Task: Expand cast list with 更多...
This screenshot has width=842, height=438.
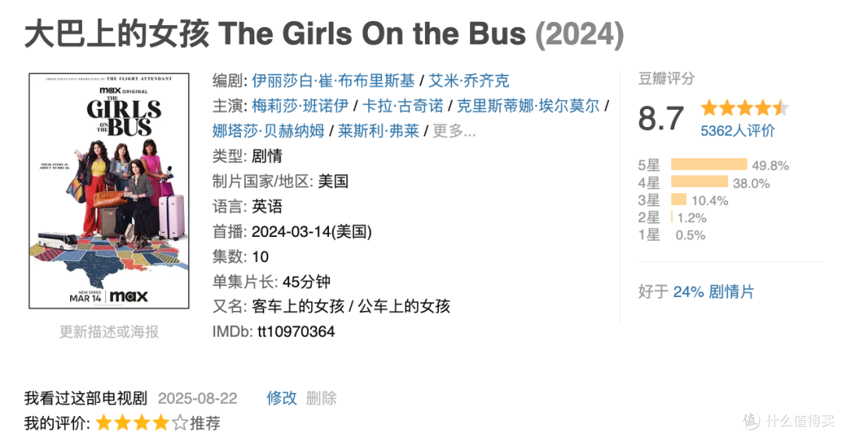Action: [455, 130]
